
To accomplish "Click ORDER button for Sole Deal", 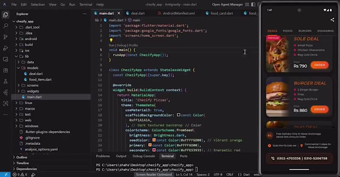I will point(320,65).
